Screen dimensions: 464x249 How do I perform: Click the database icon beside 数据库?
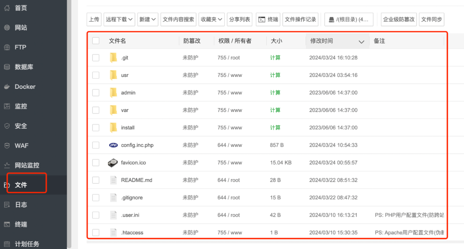pyautogui.click(x=7, y=67)
